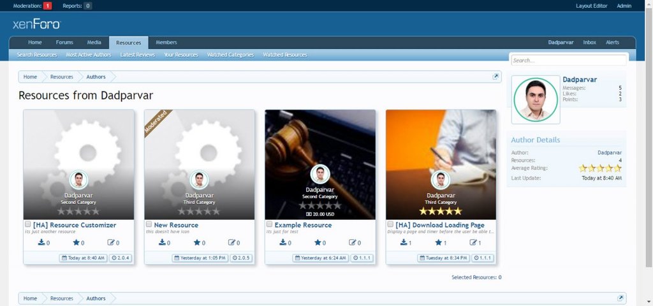
Task: Open Latest Reviews sub-navigation link
Action: coord(137,55)
